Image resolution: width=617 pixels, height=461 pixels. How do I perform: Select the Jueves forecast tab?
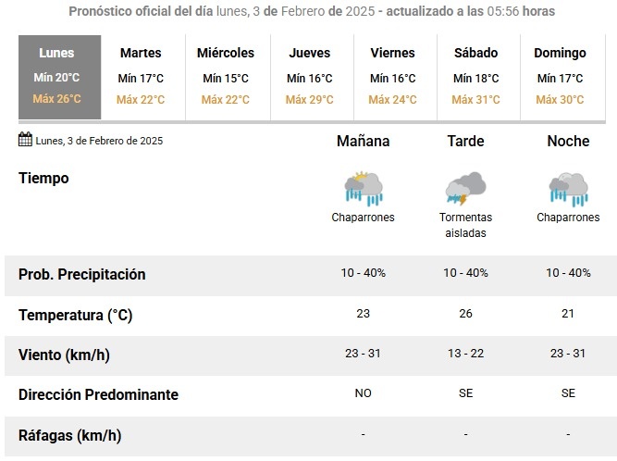[x=312, y=77]
